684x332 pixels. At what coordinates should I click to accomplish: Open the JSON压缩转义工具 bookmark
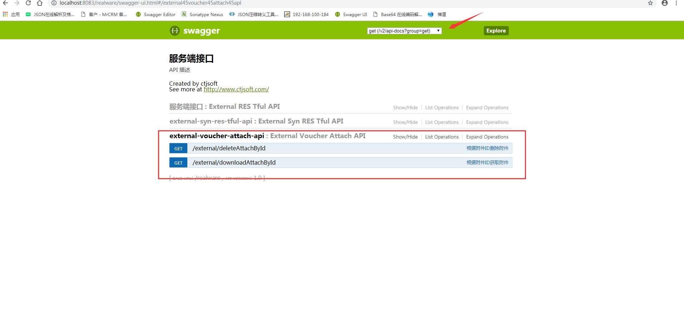(254, 14)
